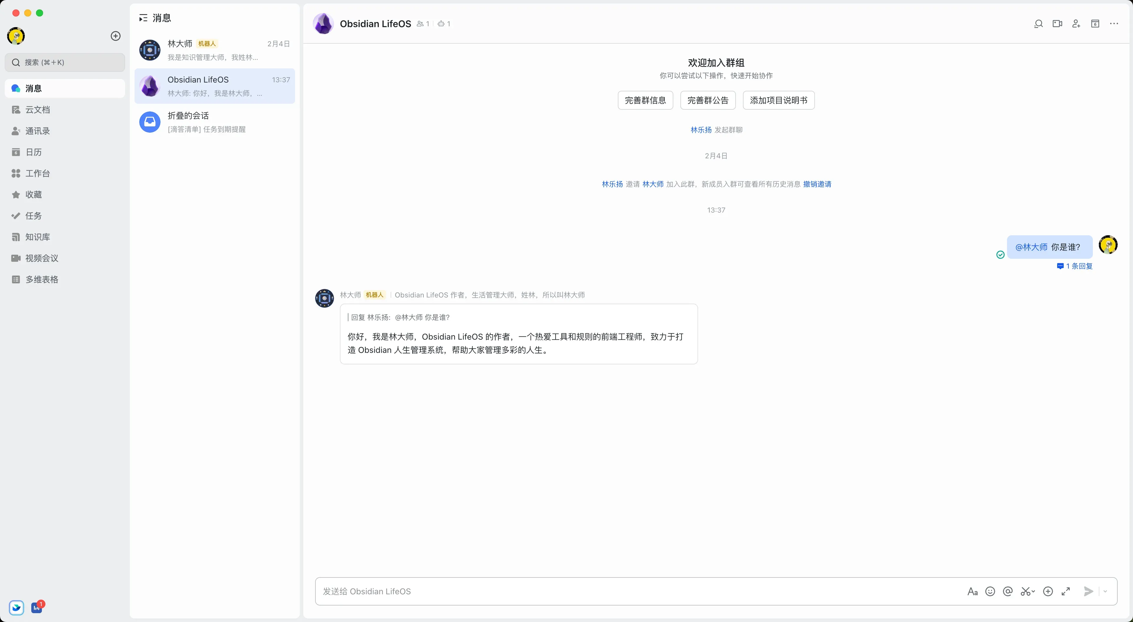This screenshot has height=622, width=1133.
Task: Click the plus create button in sidebar
Action: tap(115, 36)
